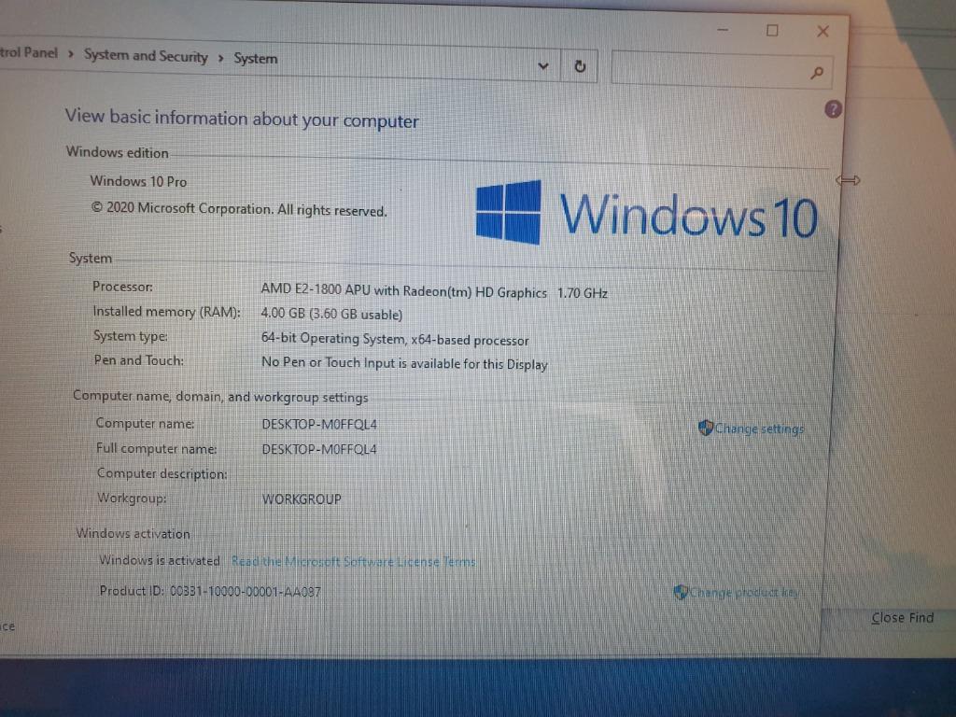The width and height of the screenshot is (956, 717).
Task: Open the System and Security breadcrumb
Action: tap(146, 55)
